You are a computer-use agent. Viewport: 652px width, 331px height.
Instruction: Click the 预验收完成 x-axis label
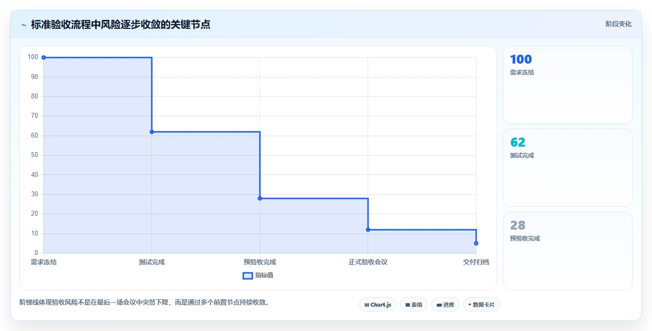point(260,262)
